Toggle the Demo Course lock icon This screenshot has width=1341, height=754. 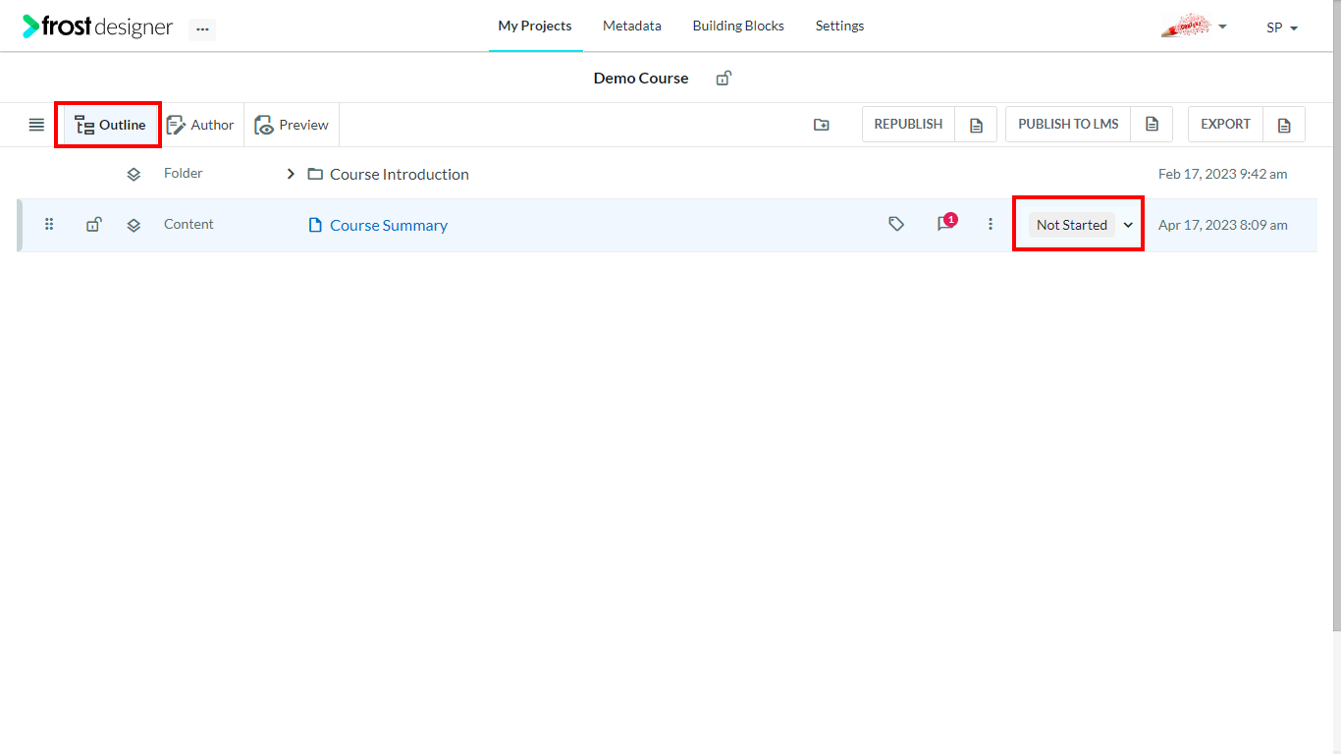(x=724, y=79)
